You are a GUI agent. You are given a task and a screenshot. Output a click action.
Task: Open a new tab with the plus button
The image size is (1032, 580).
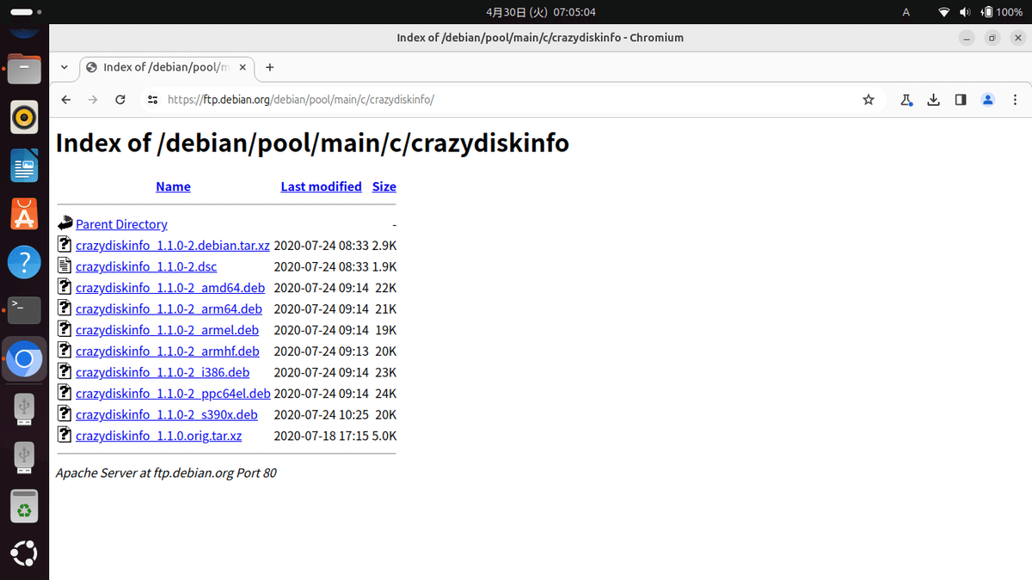pos(269,67)
